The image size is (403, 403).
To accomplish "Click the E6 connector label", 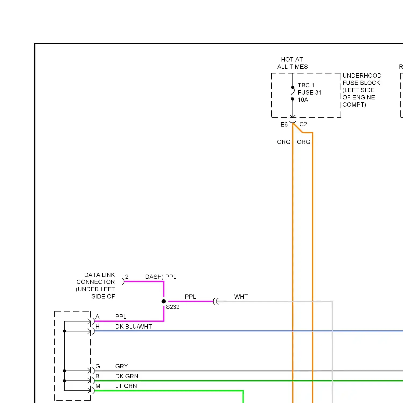I will pos(284,125).
